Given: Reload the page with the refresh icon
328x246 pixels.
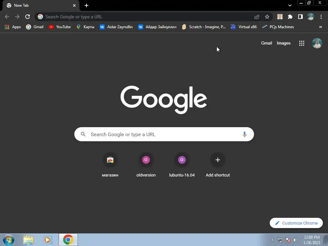Looking at the screenshot, I should [28, 17].
